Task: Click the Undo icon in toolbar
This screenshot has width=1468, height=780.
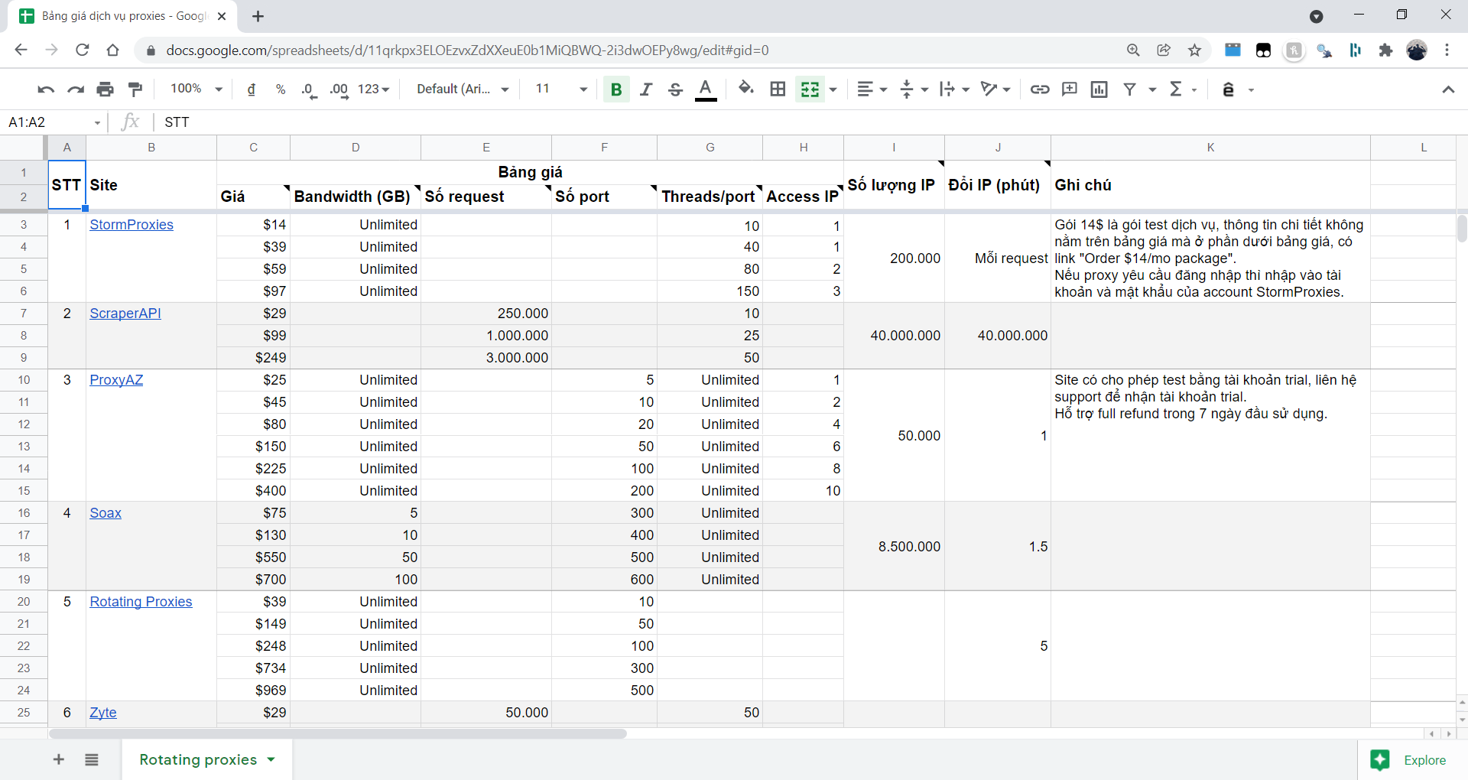Action: [45, 89]
